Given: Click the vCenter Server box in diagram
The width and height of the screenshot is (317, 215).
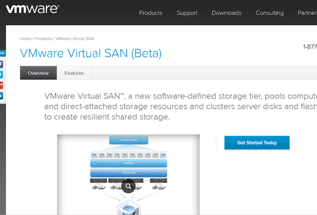Looking at the screenshot, I should click(x=129, y=140).
